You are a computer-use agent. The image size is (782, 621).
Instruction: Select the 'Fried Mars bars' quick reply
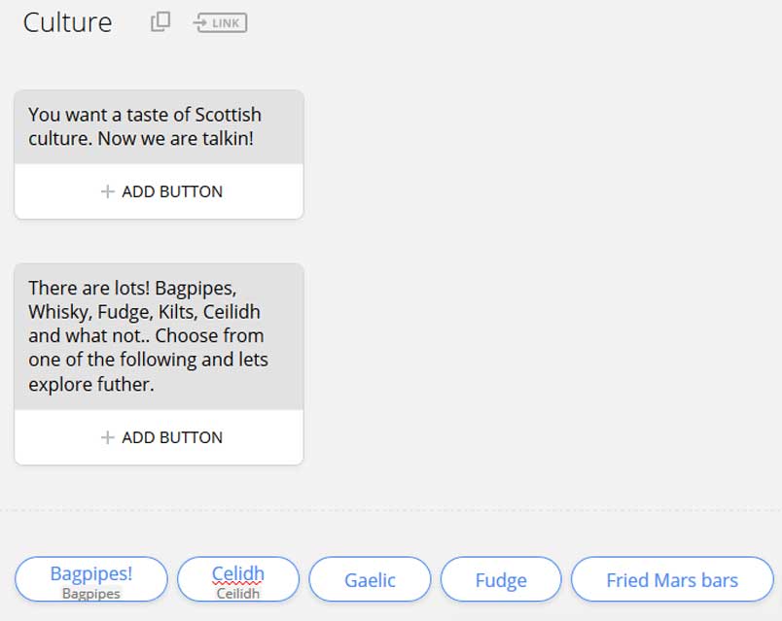coord(672,580)
